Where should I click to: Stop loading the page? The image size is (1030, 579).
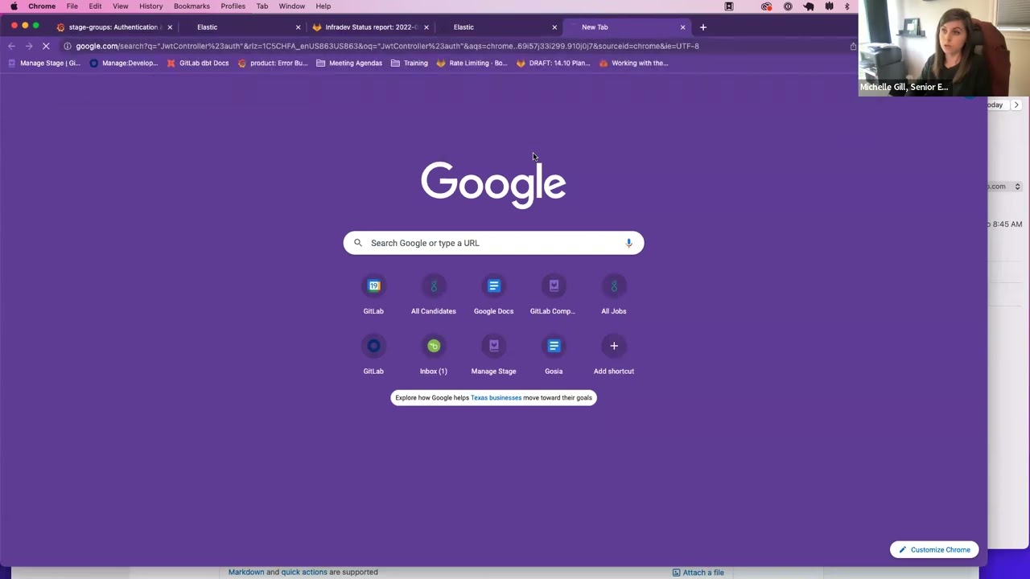(x=46, y=46)
